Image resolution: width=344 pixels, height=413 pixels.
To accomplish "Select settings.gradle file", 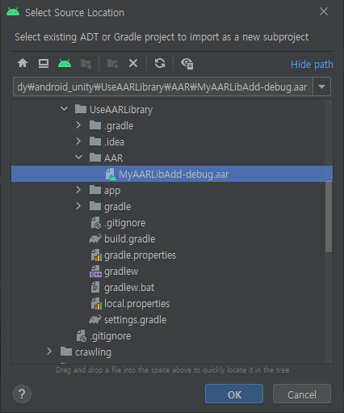I will click(x=135, y=320).
